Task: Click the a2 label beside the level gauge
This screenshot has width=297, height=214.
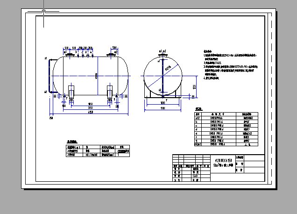Action: 46,92
